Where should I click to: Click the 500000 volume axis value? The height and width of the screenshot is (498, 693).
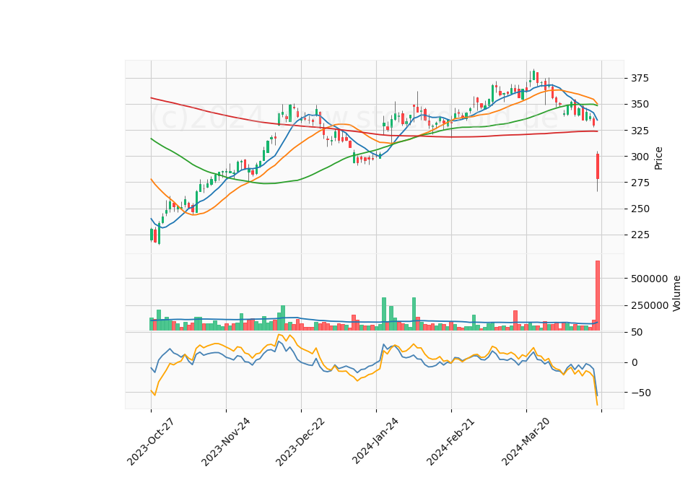pyautogui.click(x=649, y=279)
